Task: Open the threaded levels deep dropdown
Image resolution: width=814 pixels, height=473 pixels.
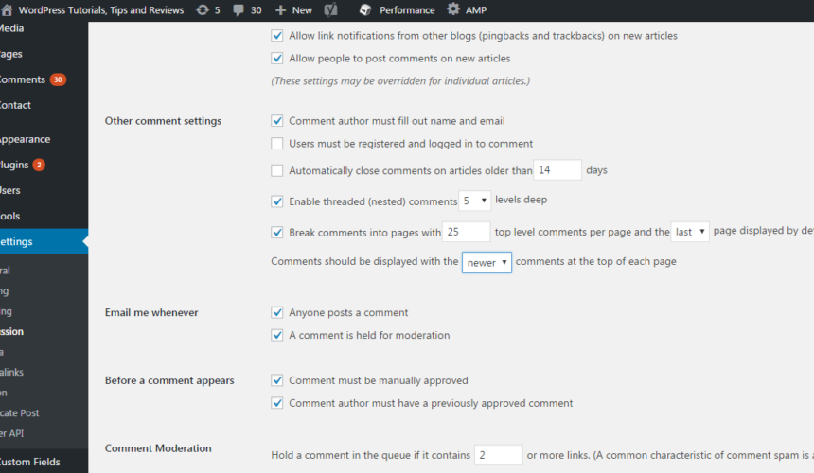Action: click(474, 201)
